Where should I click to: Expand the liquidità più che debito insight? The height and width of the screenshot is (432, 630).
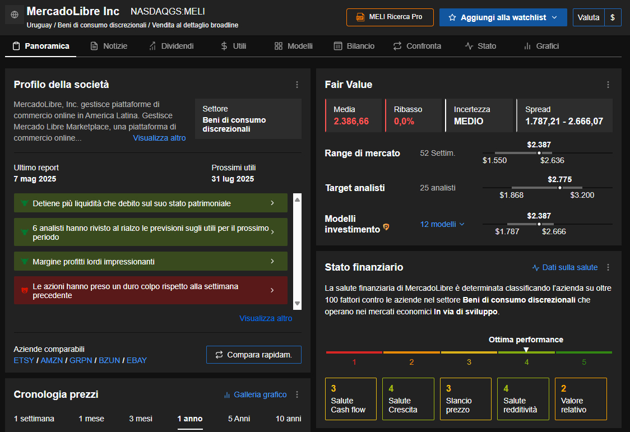[151, 203]
